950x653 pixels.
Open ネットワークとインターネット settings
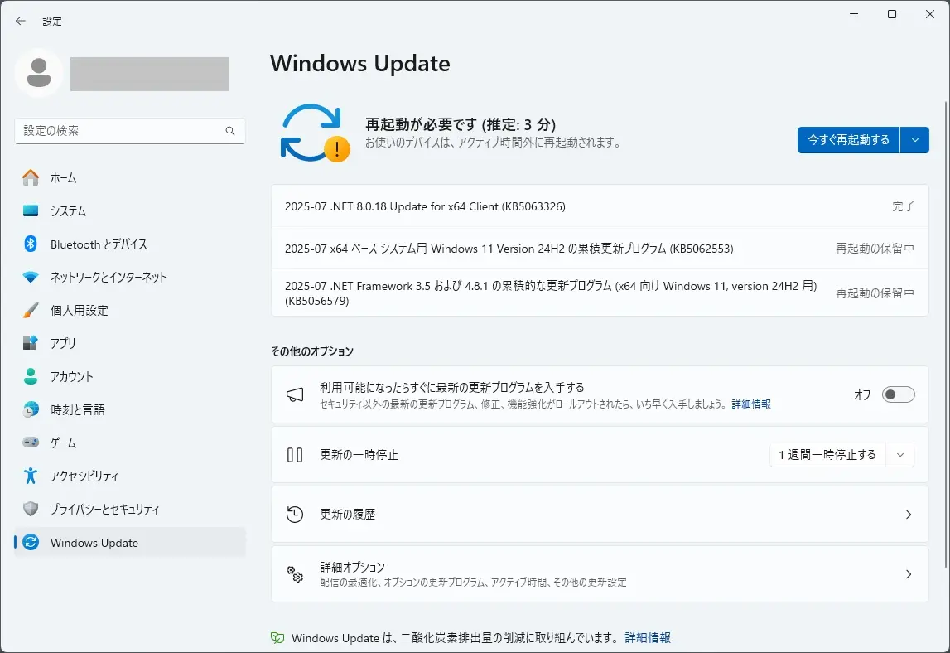point(130,277)
